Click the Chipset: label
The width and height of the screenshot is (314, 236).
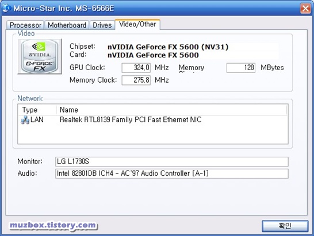tap(82, 47)
